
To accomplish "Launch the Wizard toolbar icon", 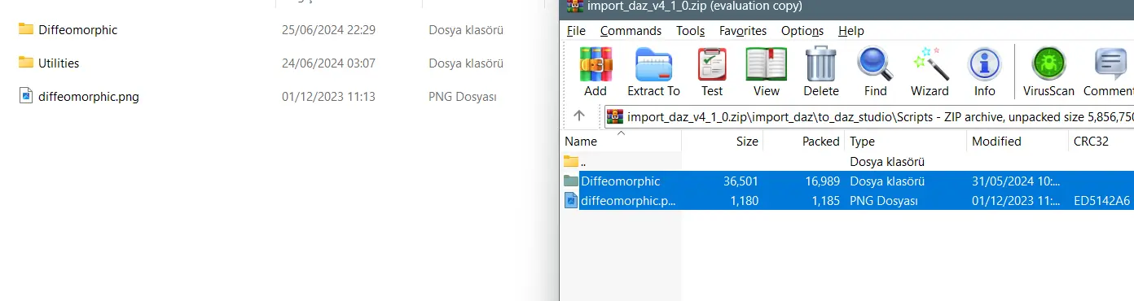I will [x=930, y=63].
